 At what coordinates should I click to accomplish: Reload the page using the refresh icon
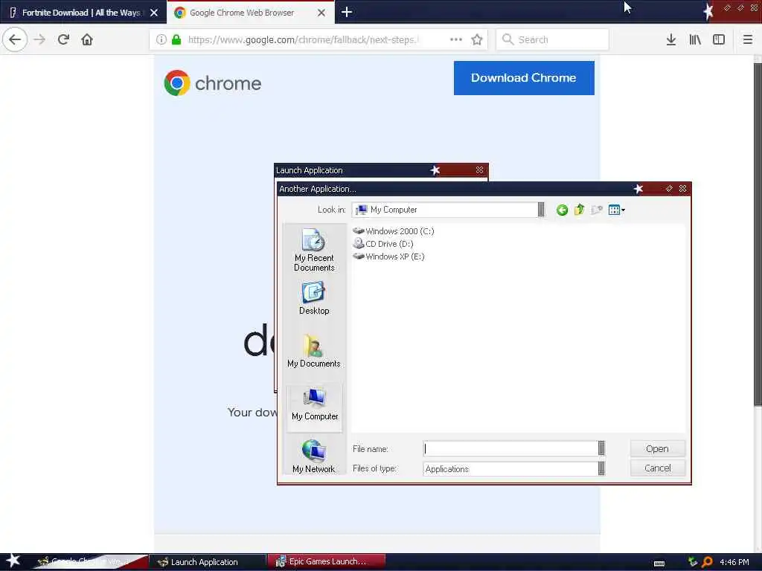click(x=63, y=39)
